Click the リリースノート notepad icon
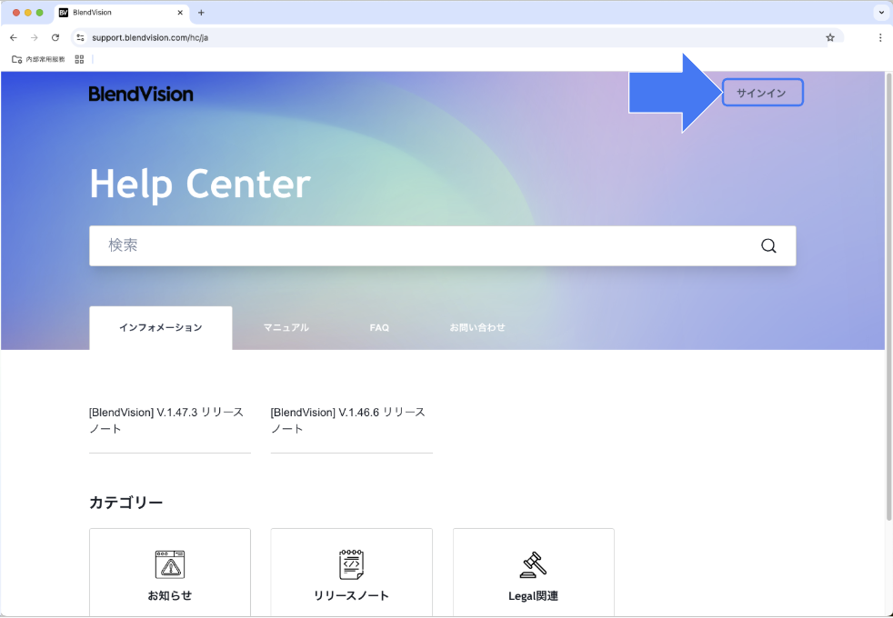The height and width of the screenshot is (618, 893). coord(351,564)
